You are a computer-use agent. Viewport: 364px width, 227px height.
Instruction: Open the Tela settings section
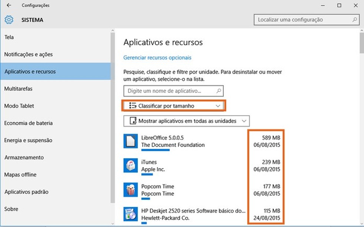9,37
